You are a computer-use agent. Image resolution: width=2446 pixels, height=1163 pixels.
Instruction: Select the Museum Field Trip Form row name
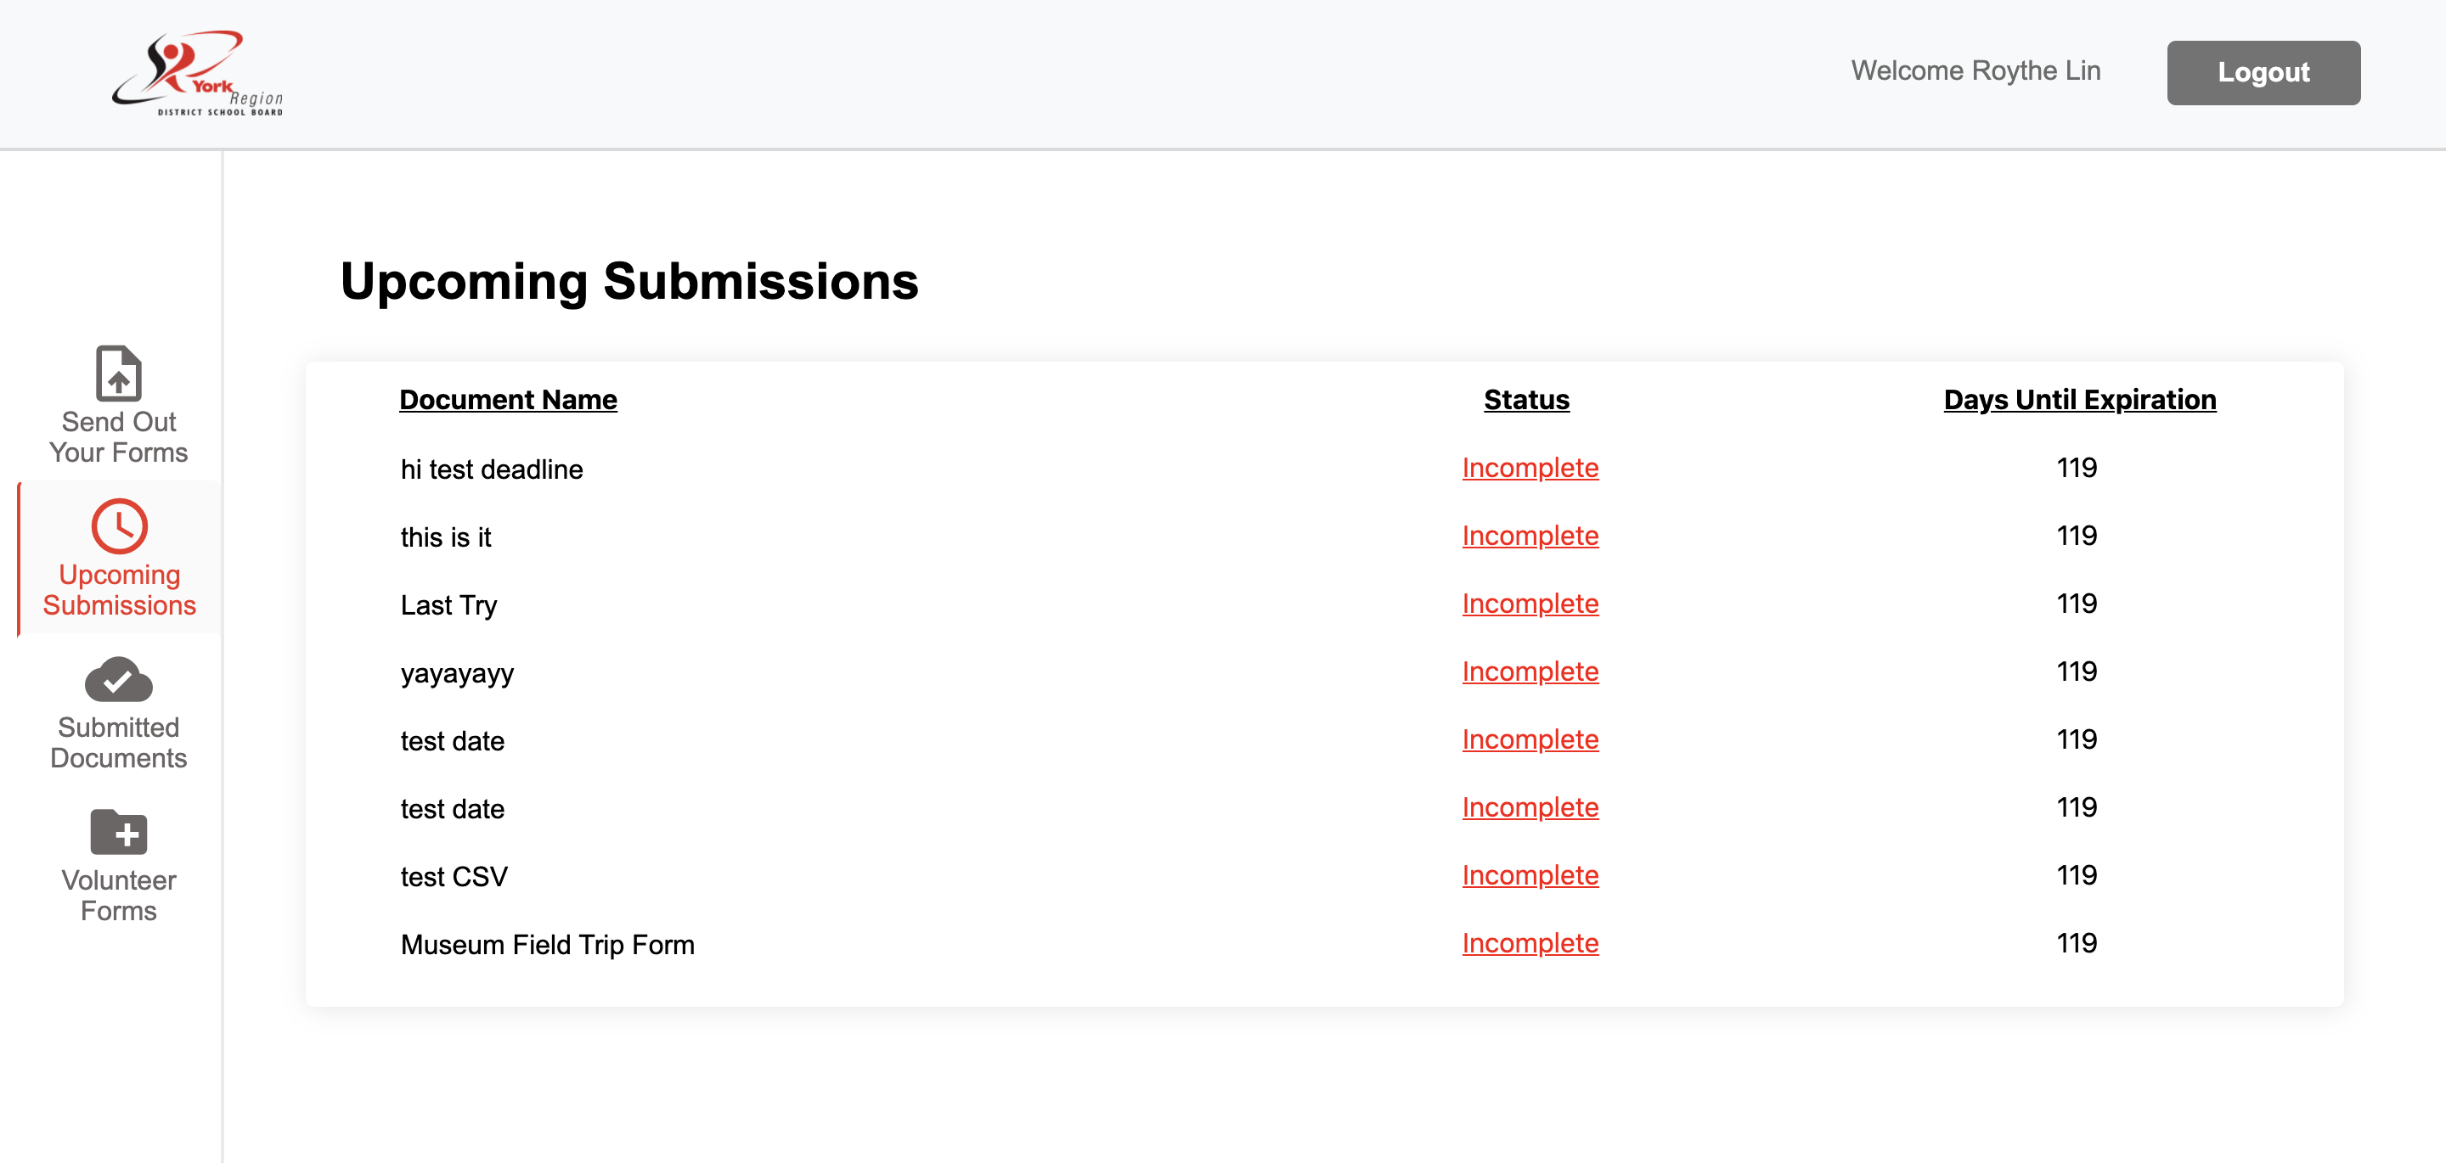547,945
